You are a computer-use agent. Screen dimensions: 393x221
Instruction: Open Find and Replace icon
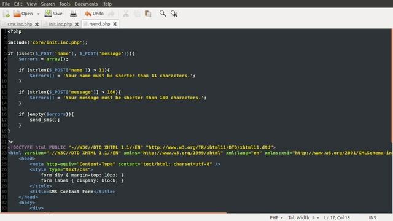pos(174,14)
